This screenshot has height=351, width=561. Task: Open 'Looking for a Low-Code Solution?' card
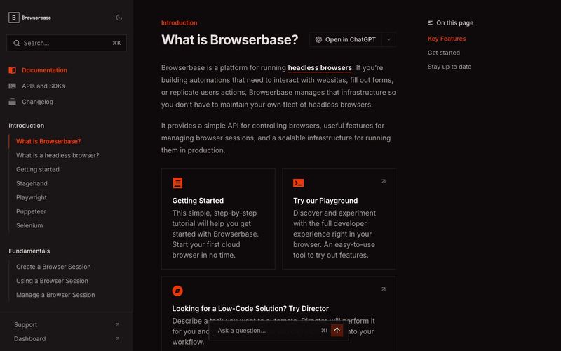point(278,314)
